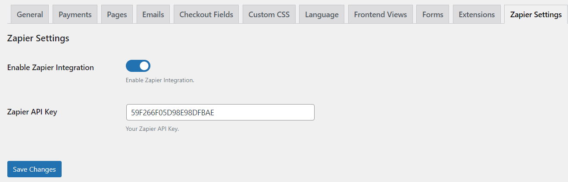Screen dimensions: 568x182
Task: Click the API key text 59F266F05D98E98DFBAE
Action: click(172, 113)
